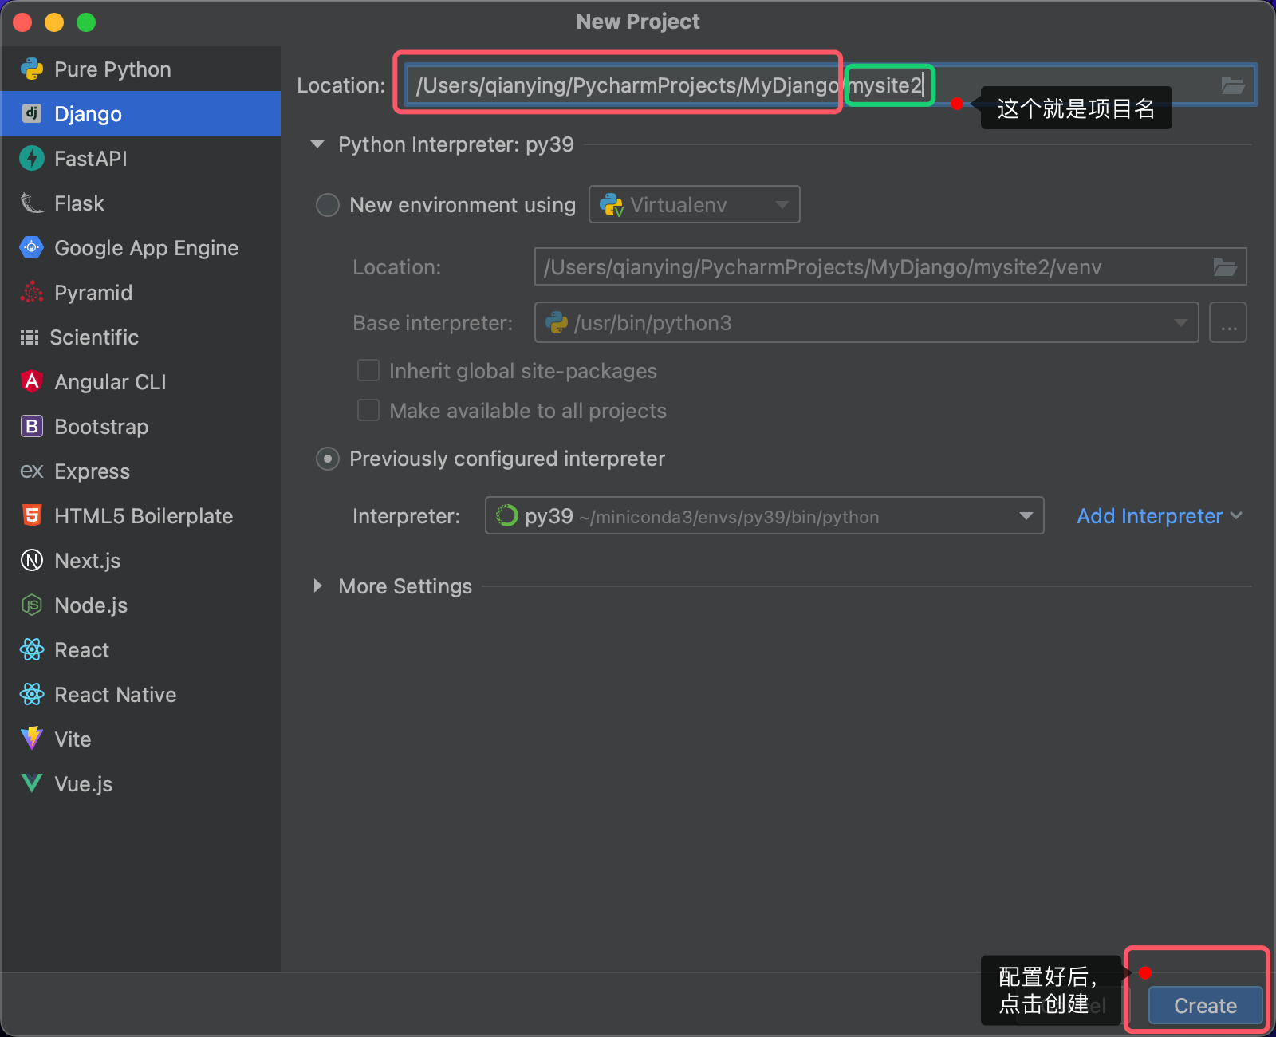Screen dimensions: 1276x1037
Task: Select Vue.js project type
Action: pyautogui.click(x=140, y=783)
